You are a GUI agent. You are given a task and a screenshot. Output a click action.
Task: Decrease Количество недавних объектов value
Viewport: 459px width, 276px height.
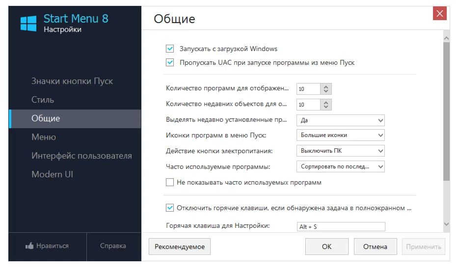tap(326, 107)
